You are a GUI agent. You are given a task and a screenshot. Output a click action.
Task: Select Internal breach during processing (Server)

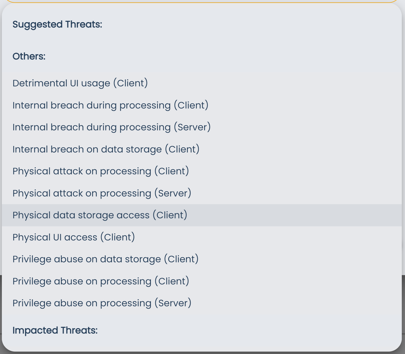[x=112, y=127]
